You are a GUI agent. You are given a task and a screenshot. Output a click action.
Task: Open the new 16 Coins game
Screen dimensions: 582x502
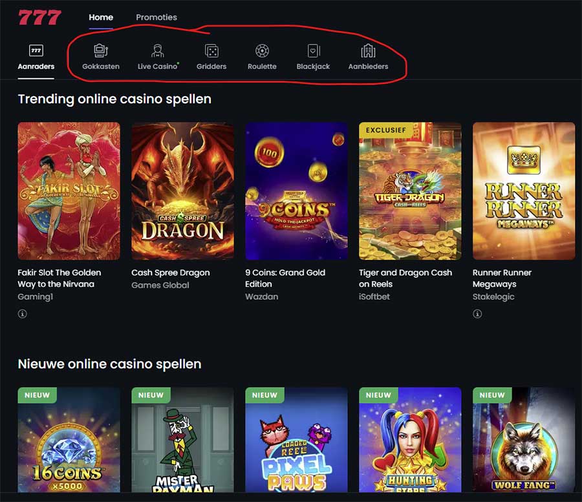pos(69,440)
